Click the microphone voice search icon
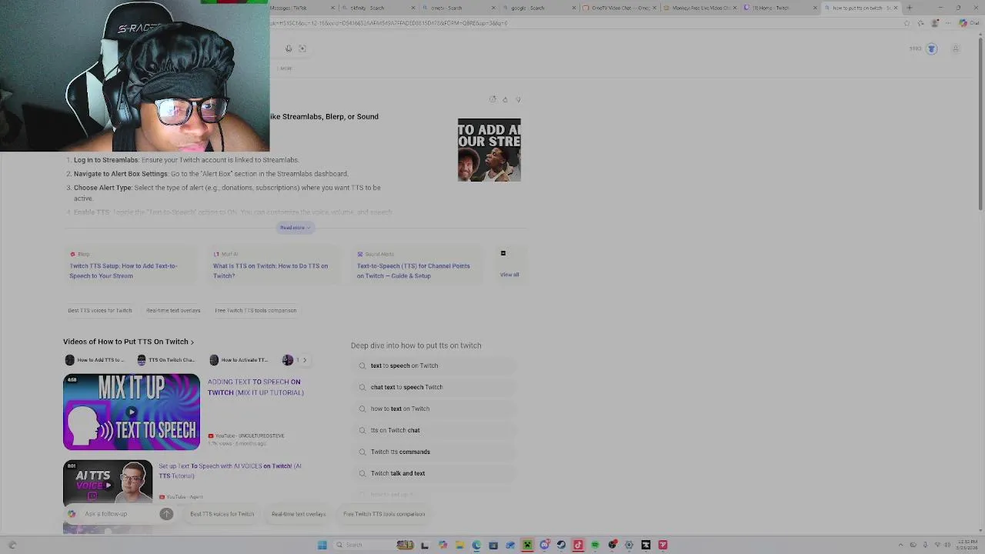Screen dimensions: 985x554 (x=289, y=48)
